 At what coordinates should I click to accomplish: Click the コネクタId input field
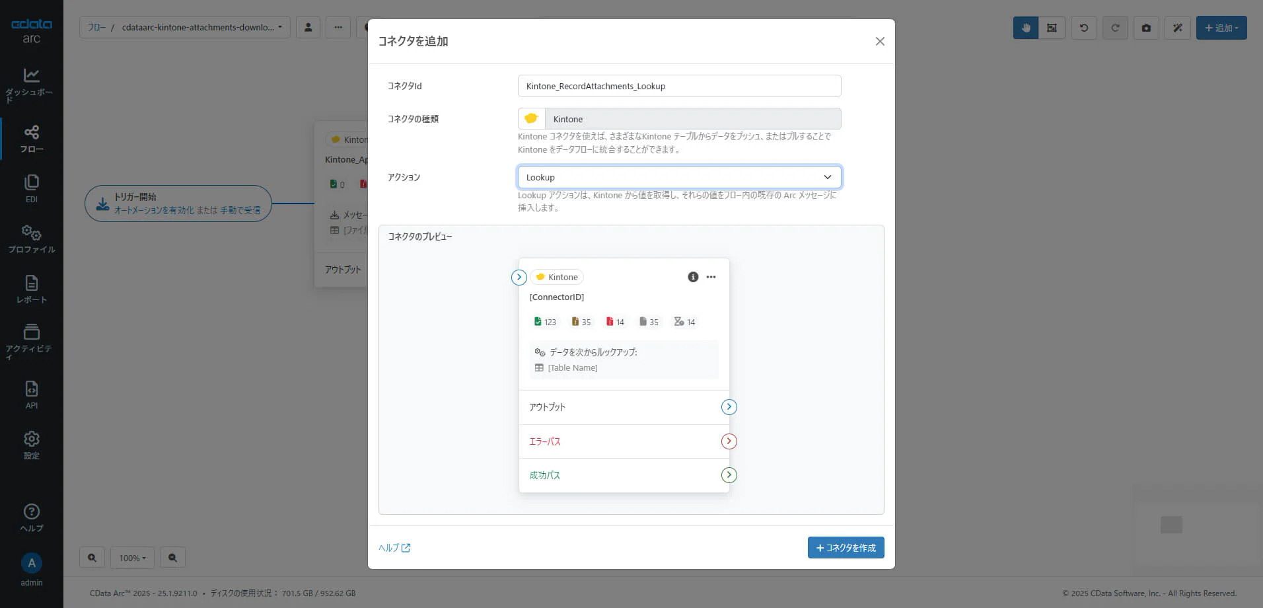[679, 86]
